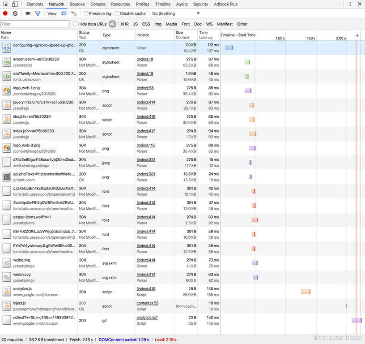Filter requests by Media
365x344 pixels.
point(171,24)
